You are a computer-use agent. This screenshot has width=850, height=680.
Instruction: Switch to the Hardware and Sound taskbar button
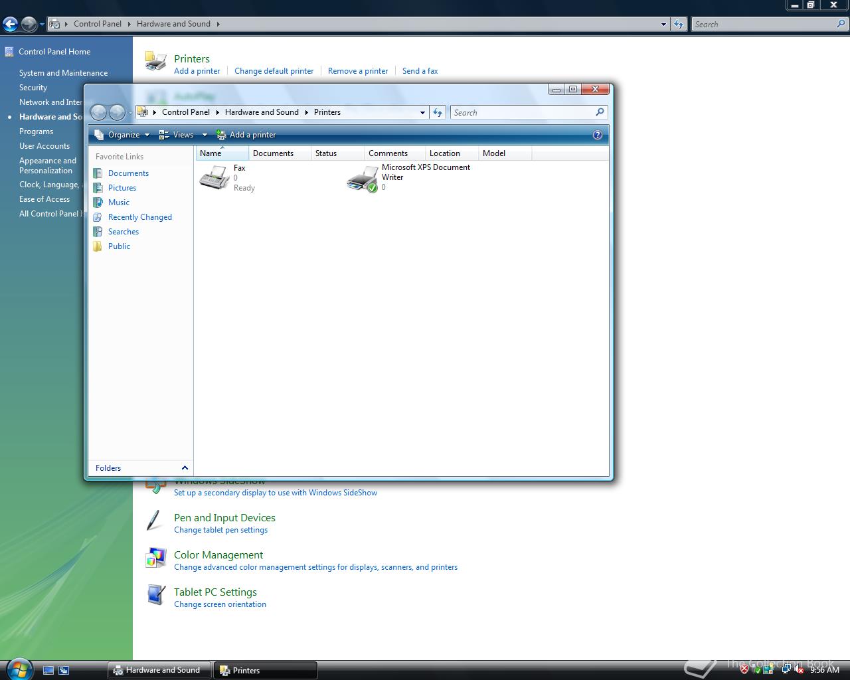[159, 670]
